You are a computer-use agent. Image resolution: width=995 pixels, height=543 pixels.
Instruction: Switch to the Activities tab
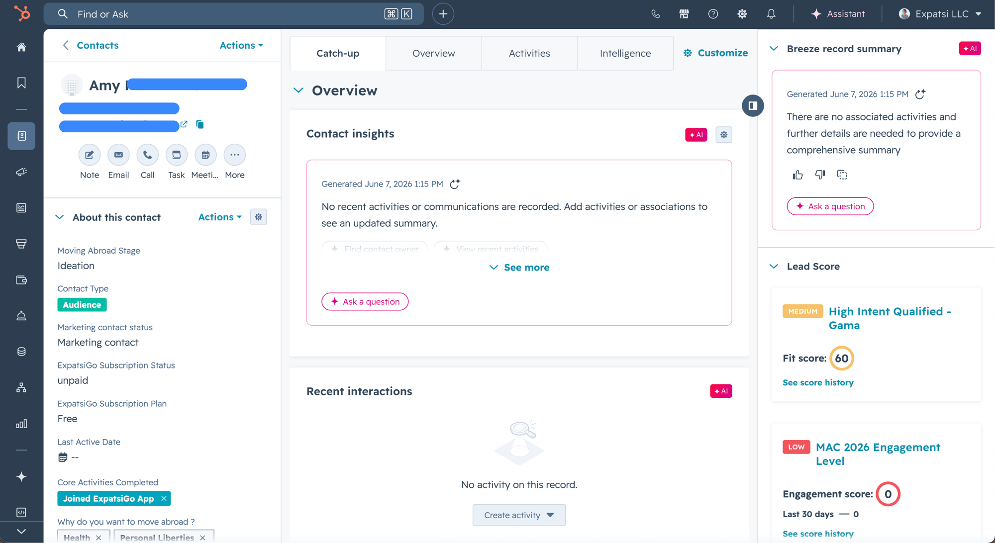click(x=529, y=53)
